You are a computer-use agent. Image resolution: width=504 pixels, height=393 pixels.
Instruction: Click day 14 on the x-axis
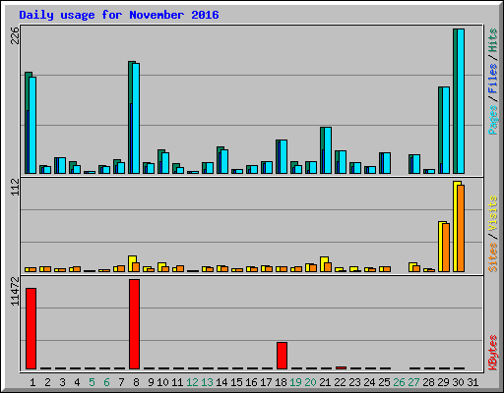click(x=221, y=382)
